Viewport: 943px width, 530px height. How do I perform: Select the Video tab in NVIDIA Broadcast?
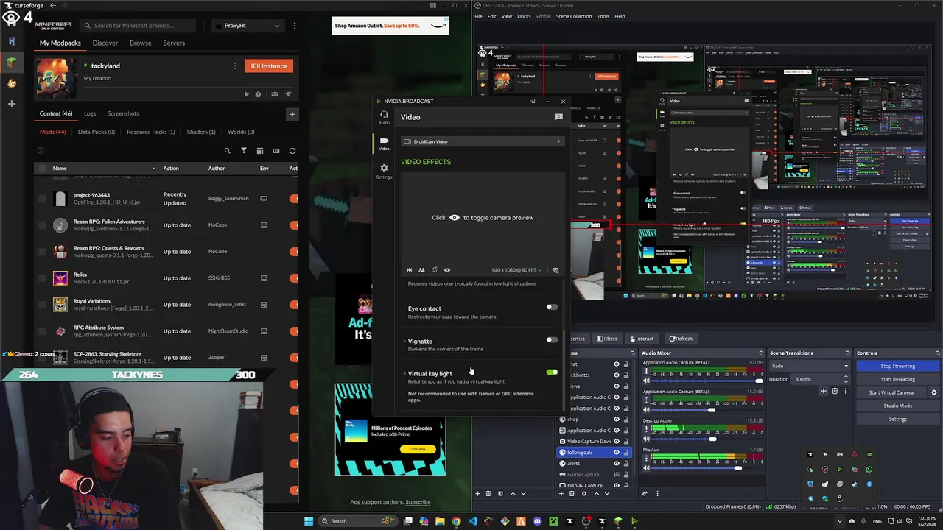point(384,144)
